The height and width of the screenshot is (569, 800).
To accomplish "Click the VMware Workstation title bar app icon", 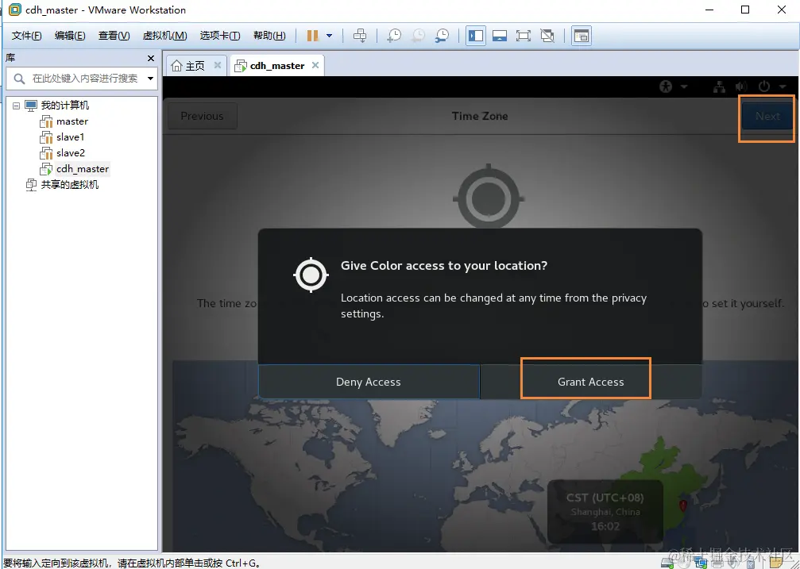I will click(15, 10).
